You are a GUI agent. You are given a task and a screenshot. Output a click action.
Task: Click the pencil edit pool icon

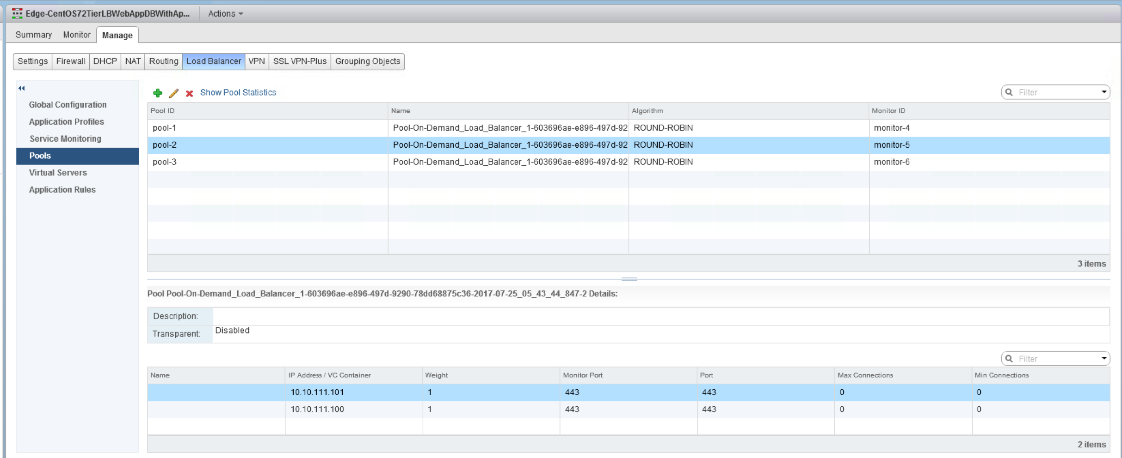173,93
